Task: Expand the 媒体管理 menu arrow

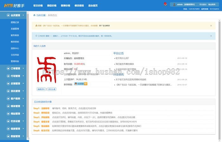Action: [23, 106]
